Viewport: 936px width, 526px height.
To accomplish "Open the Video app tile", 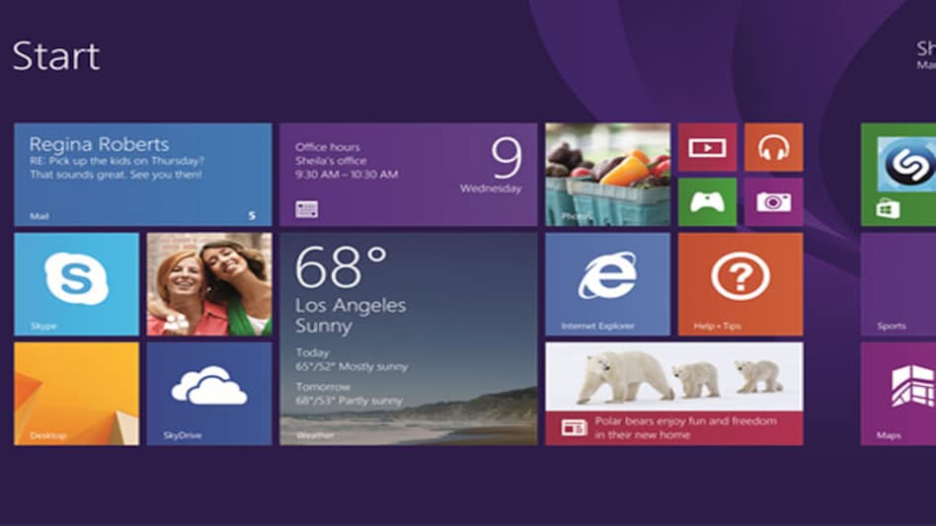I will [x=707, y=147].
